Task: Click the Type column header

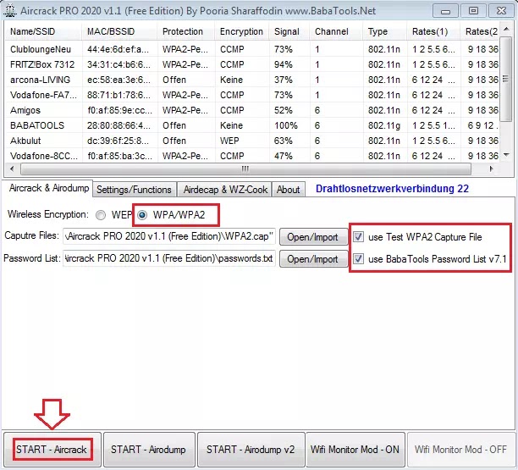Action: coord(385,31)
